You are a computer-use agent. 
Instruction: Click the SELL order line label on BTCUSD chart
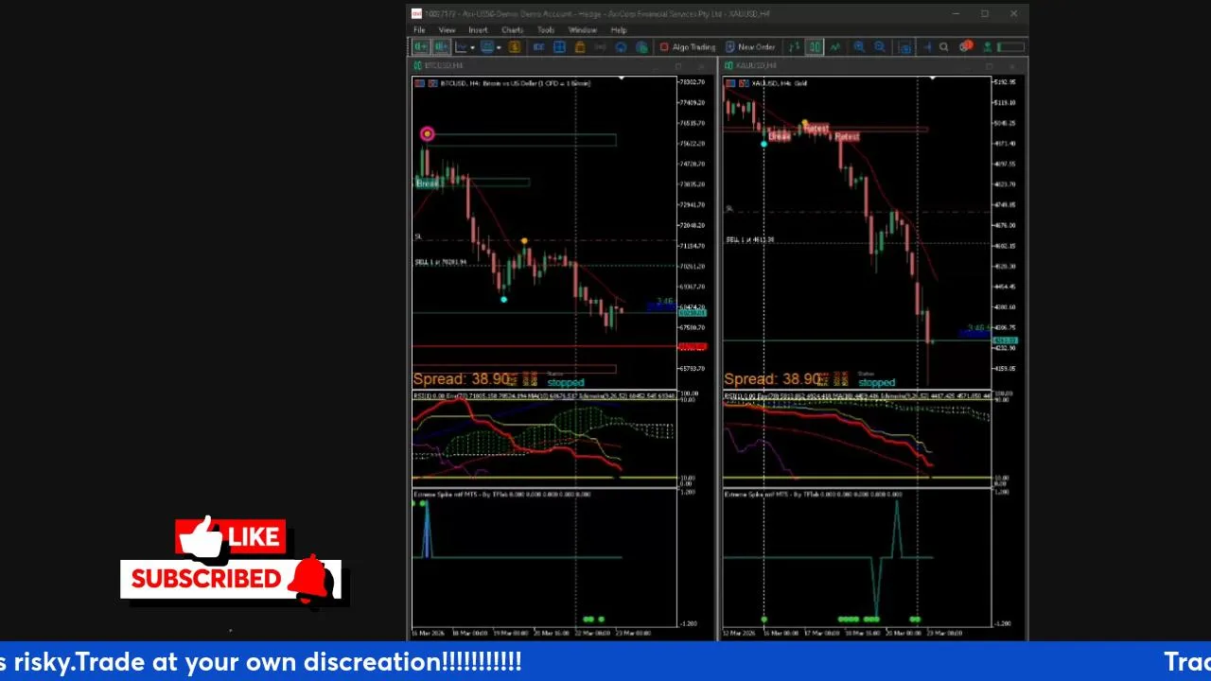441,262
